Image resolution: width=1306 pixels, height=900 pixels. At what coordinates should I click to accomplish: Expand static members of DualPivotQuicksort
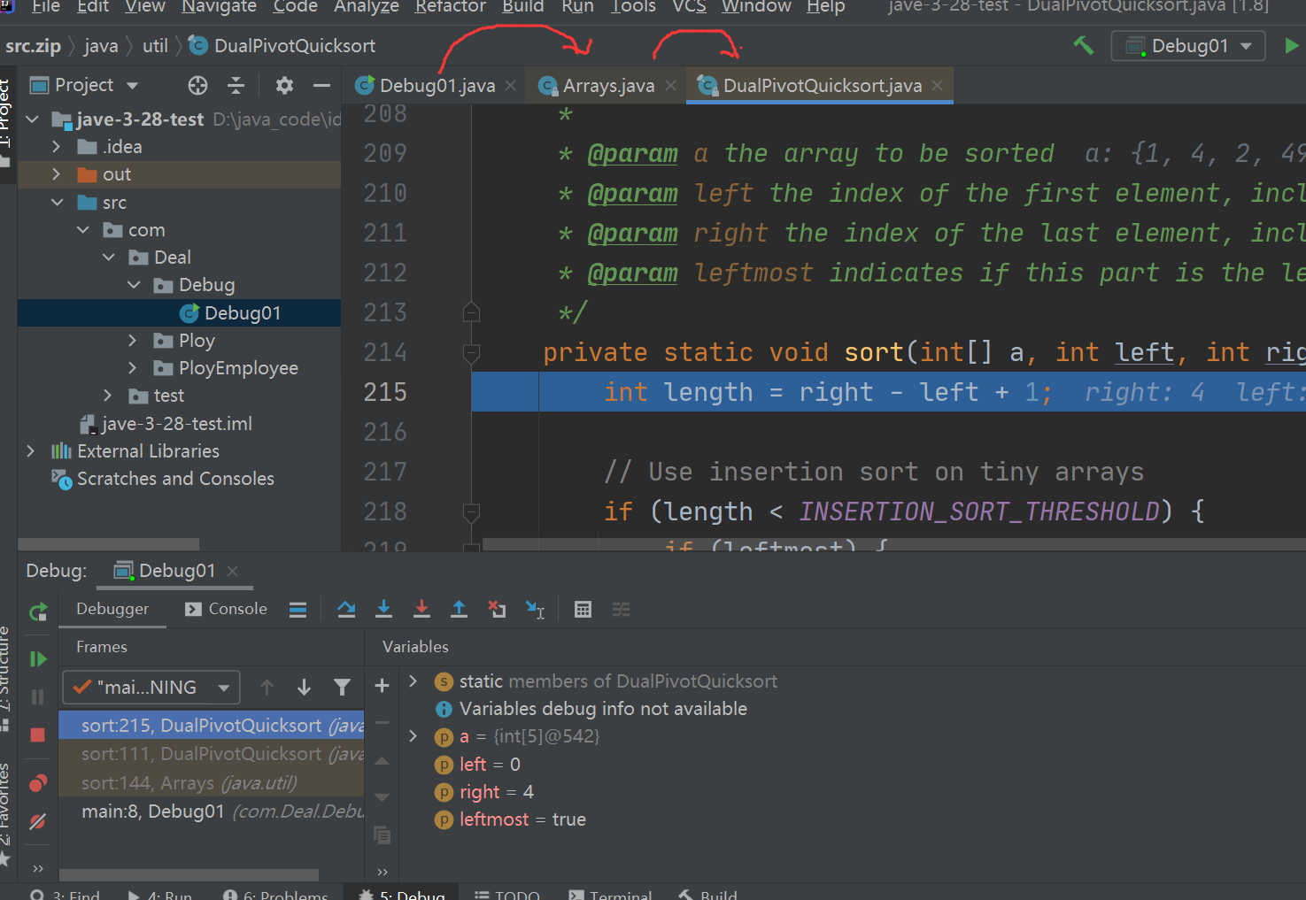click(413, 681)
